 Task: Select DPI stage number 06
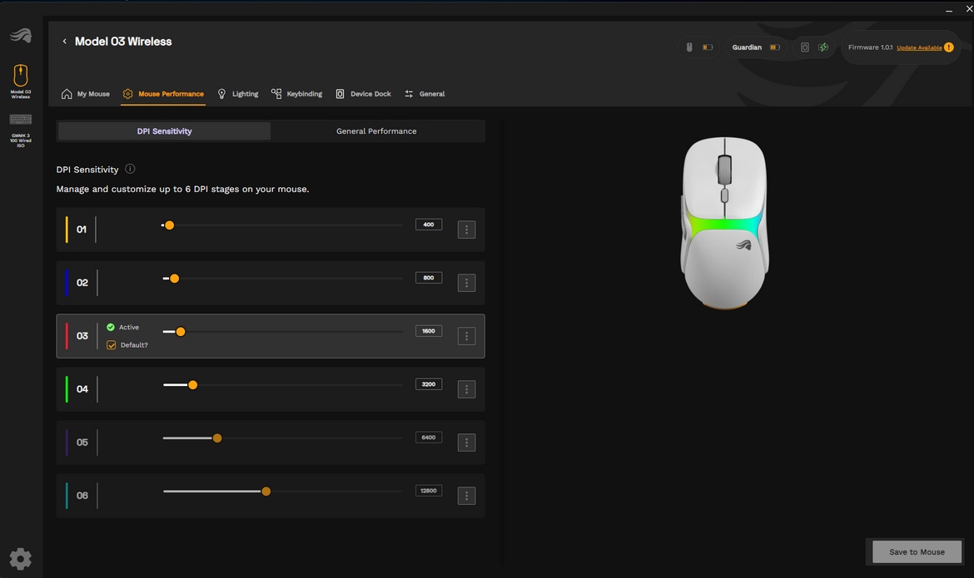click(x=82, y=496)
